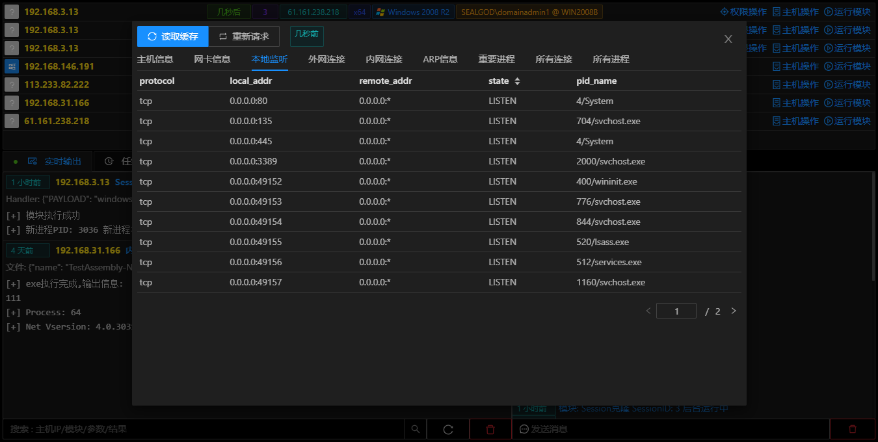
Task: Focus the 发送消息 message input
Action: coord(671,429)
